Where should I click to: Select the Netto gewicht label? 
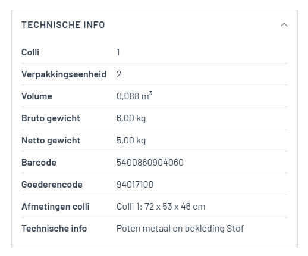(x=51, y=141)
